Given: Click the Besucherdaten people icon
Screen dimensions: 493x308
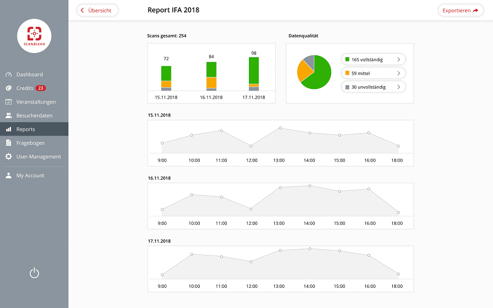Looking at the screenshot, I should [x=8, y=115].
